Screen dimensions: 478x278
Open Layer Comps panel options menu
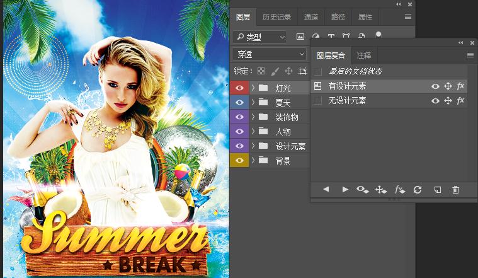pos(470,55)
